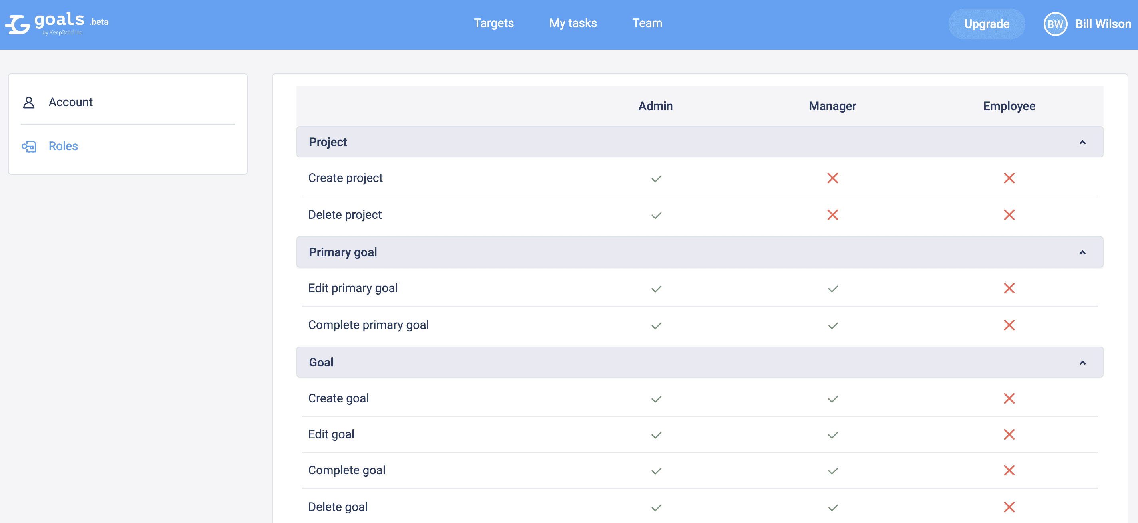
Task: Collapse the Primary goal section chevron
Action: point(1082,252)
